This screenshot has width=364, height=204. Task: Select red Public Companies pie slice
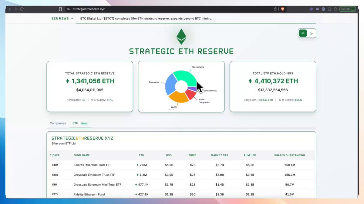coord(191,95)
